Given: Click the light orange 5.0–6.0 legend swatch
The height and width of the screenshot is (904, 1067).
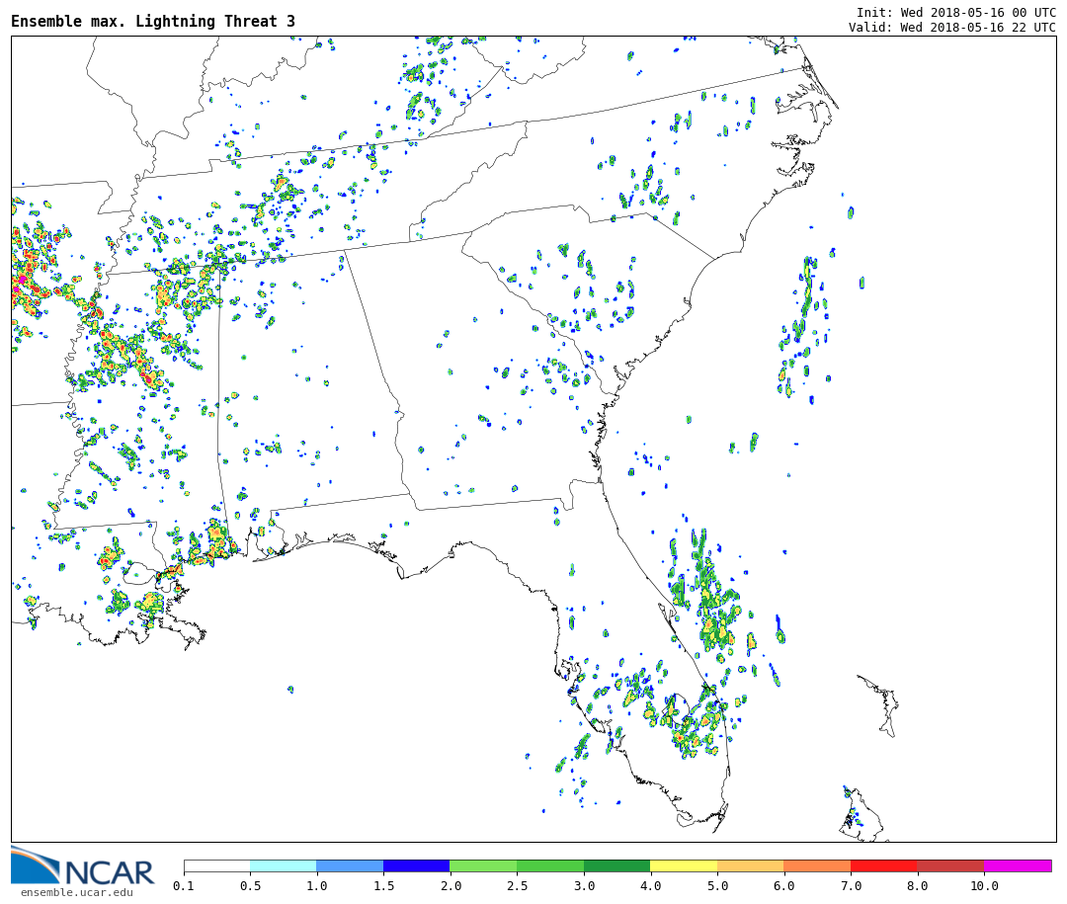Looking at the screenshot, I should pyautogui.click(x=750, y=865).
